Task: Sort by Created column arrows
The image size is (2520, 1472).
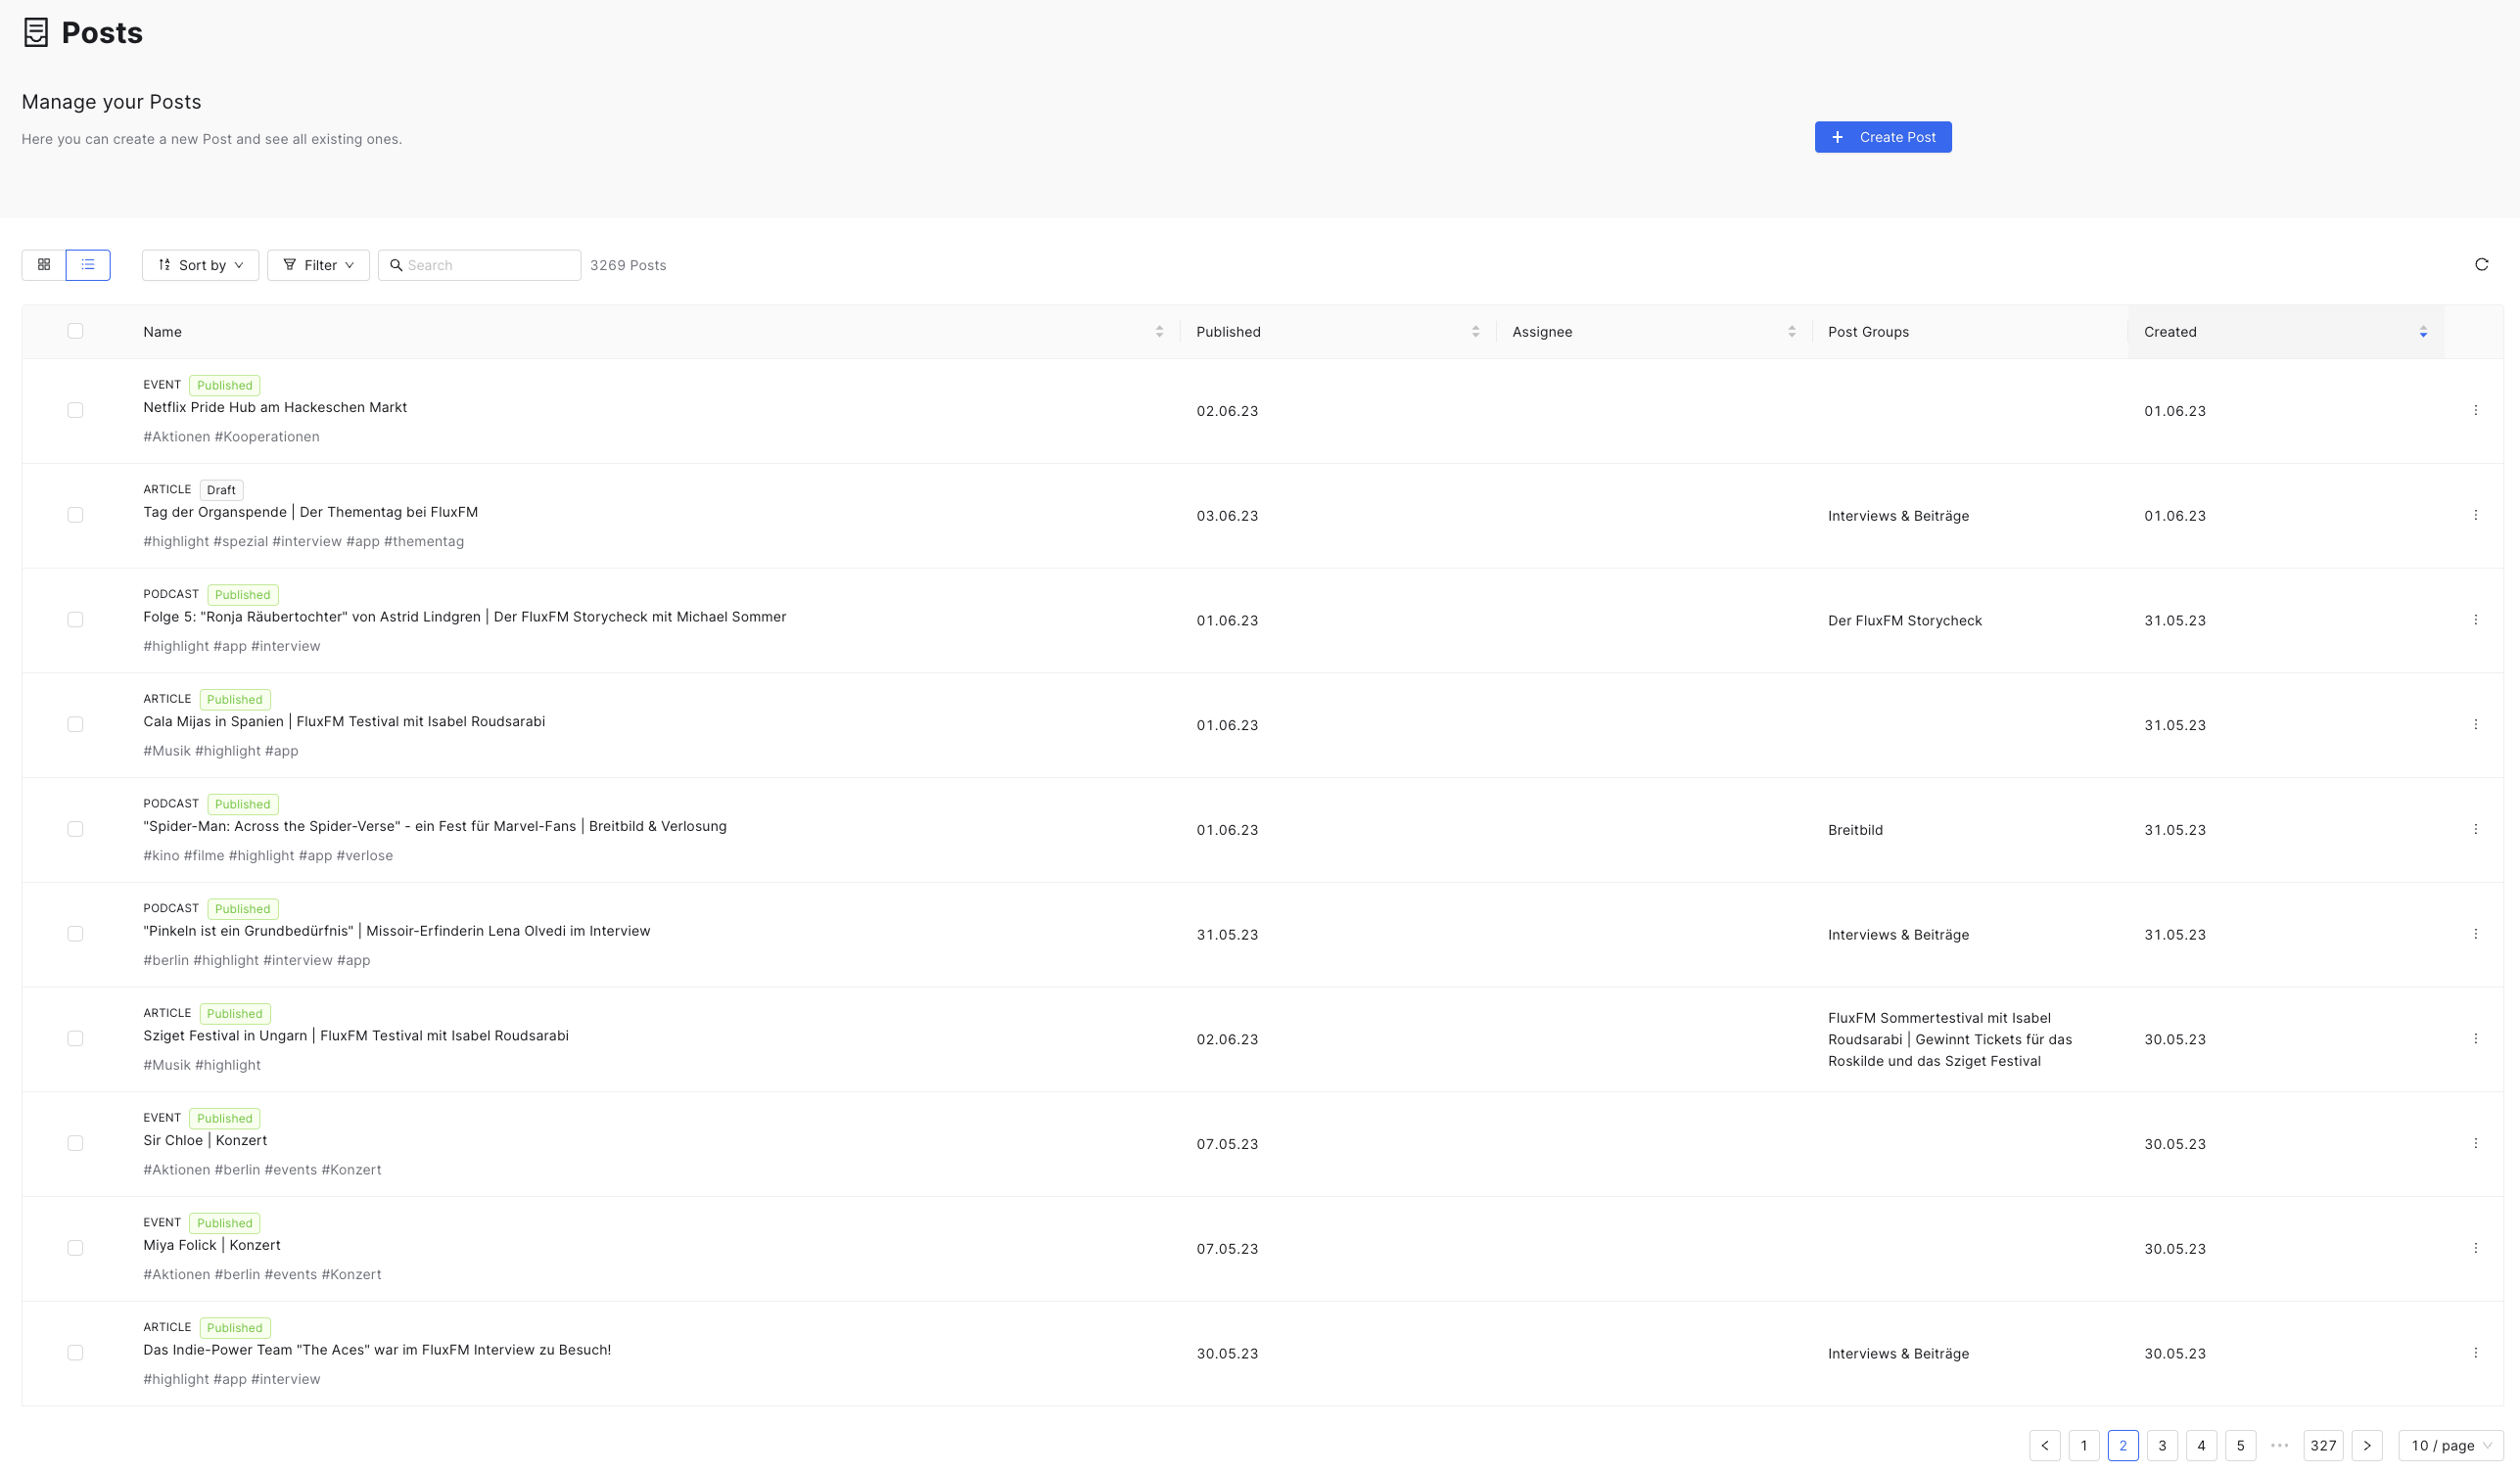Action: (2423, 332)
